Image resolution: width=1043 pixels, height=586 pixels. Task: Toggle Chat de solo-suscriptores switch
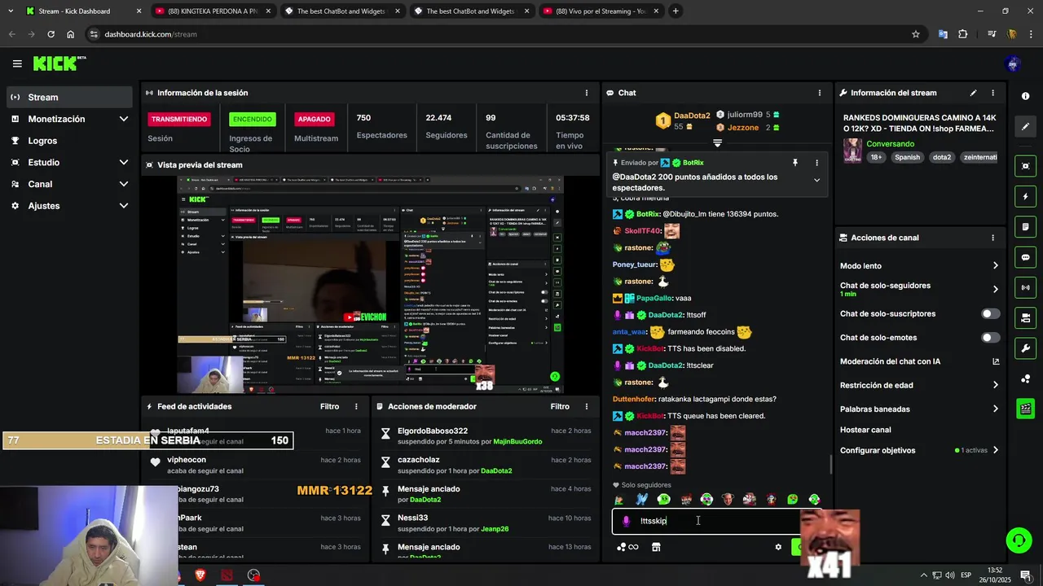990,313
